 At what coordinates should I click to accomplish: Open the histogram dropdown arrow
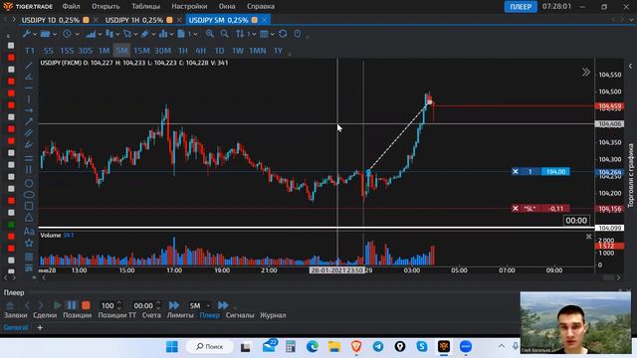coord(171,35)
